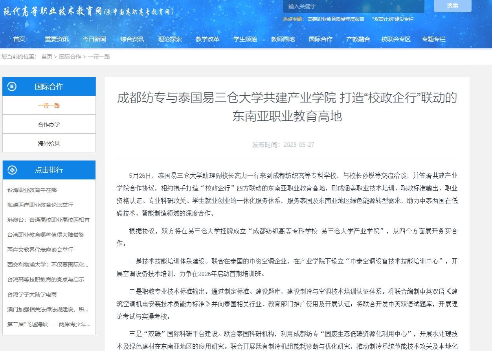This screenshot has height=351, width=492.
Task: Select the 一带一路 sidebar tab
Action: [49, 106]
